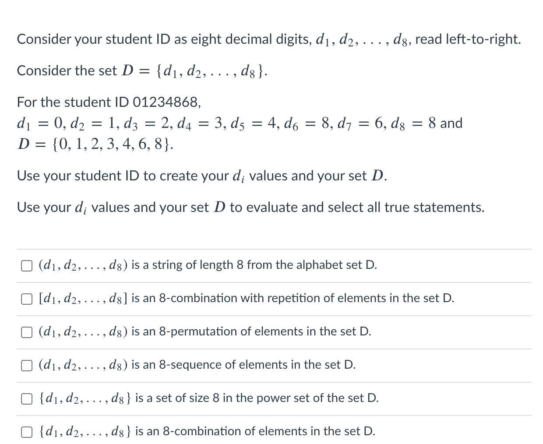The image size is (543, 444).
Task: Toggle the checkbox beside the sequence claim
Action: click(x=26, y=365)
